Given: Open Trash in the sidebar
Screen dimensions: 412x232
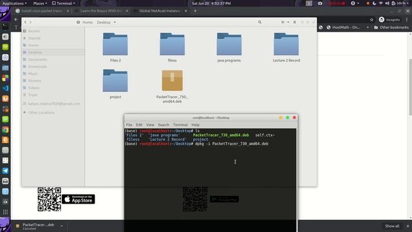Looking at the screenshot, I should (x=33, y=95).
